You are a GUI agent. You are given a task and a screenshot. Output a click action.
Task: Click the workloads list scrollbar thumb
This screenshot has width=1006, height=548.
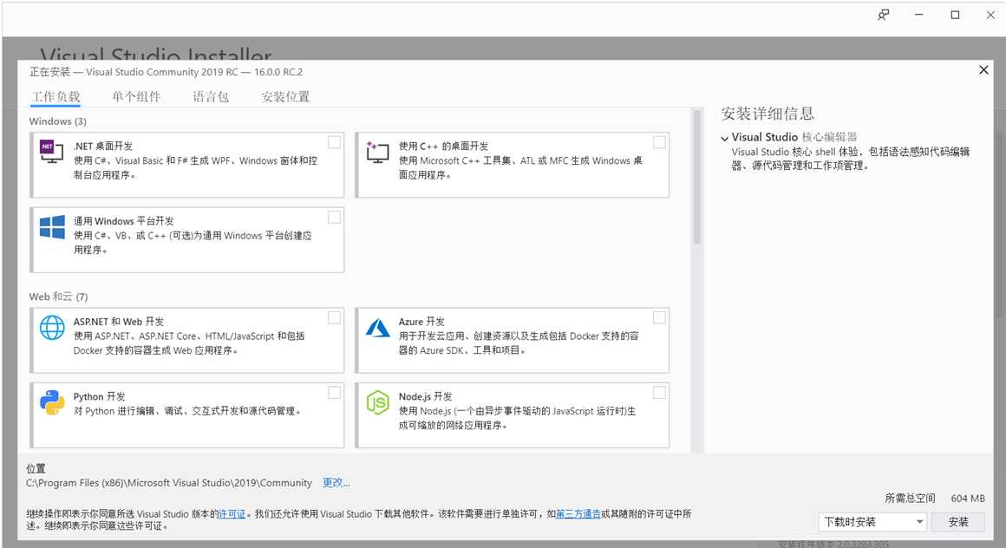coord(696,177)
